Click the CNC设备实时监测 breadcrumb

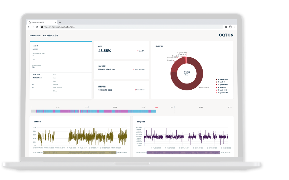(x=51, y=35)
